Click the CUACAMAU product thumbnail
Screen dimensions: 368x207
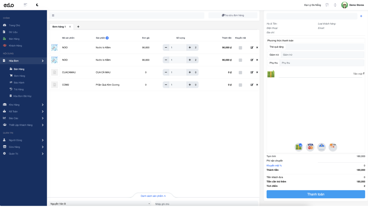click(x=55, y=72)
